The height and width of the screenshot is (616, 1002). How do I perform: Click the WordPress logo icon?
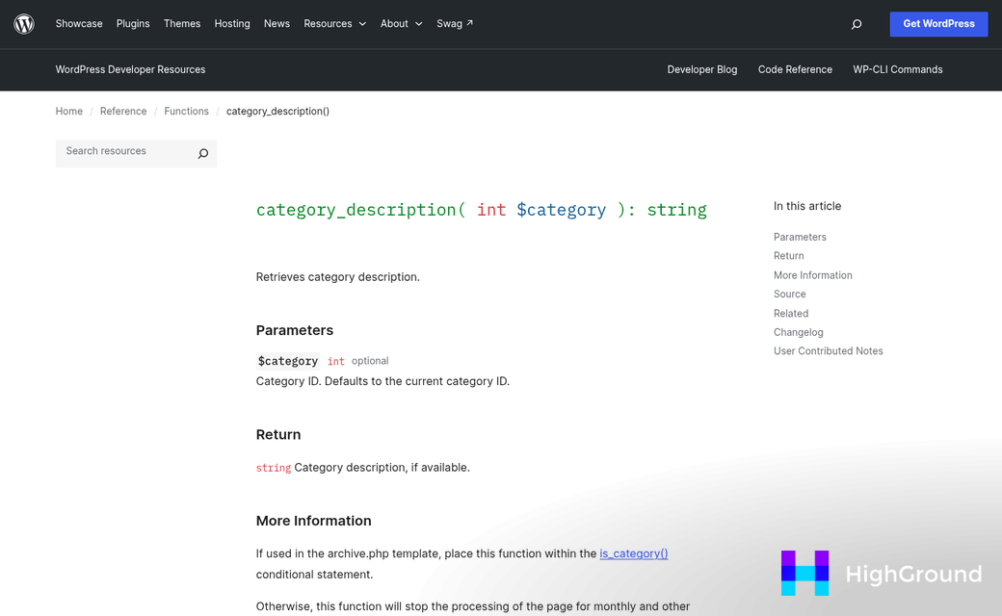click(24, 24)
